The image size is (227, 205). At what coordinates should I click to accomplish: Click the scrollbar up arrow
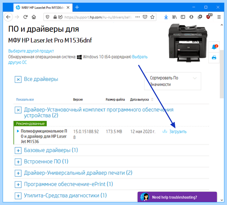[222, 25]
